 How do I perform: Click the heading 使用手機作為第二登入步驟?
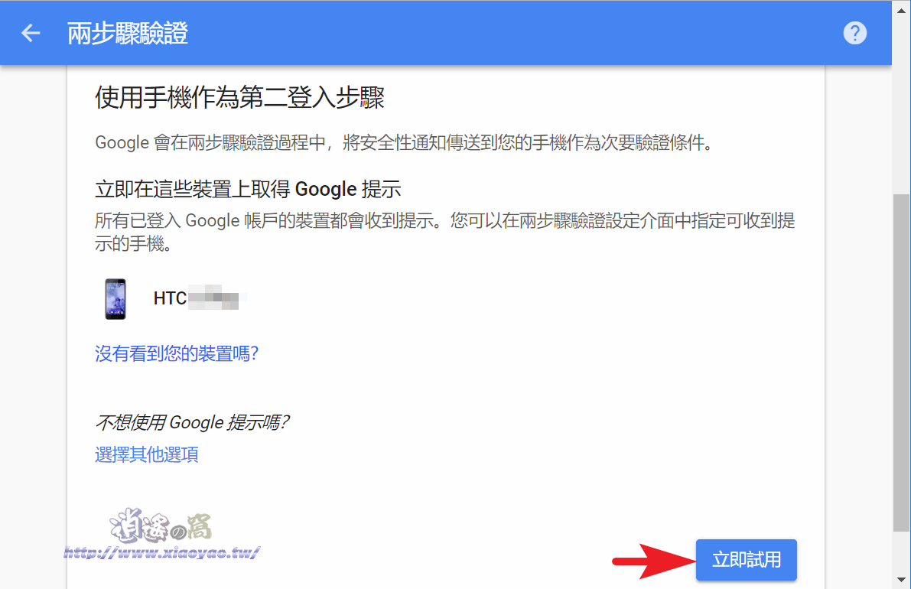[x=239, y=98]
